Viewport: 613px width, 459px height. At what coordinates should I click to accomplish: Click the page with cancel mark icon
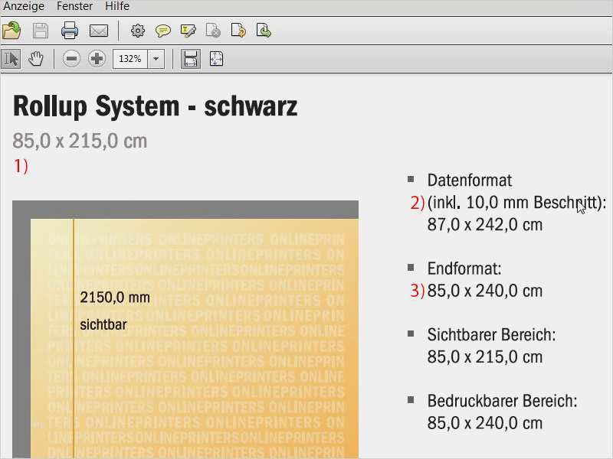[213, 31]
